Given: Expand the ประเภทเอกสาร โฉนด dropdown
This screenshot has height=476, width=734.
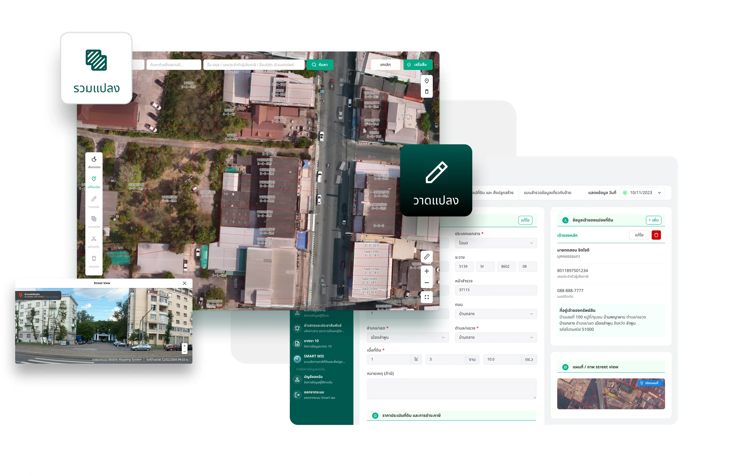Looking at the screenshot, I should click(496, 243).
